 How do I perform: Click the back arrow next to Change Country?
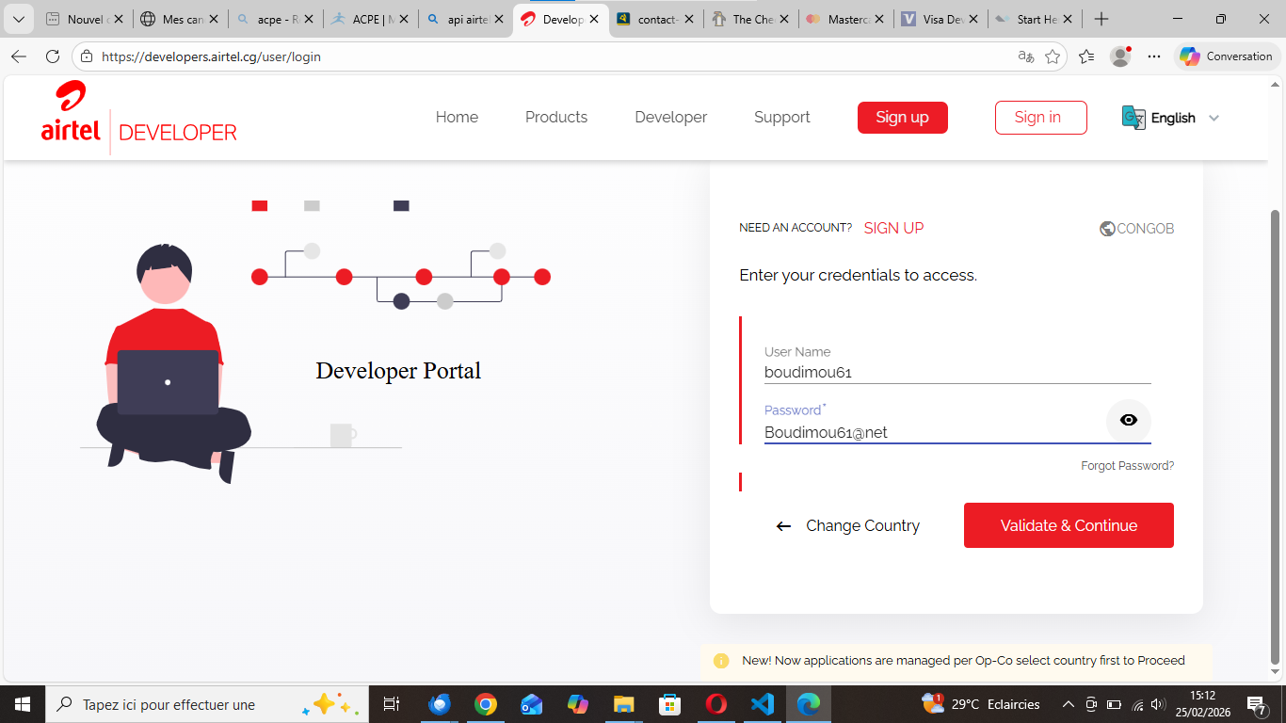[x=783, y=526]
